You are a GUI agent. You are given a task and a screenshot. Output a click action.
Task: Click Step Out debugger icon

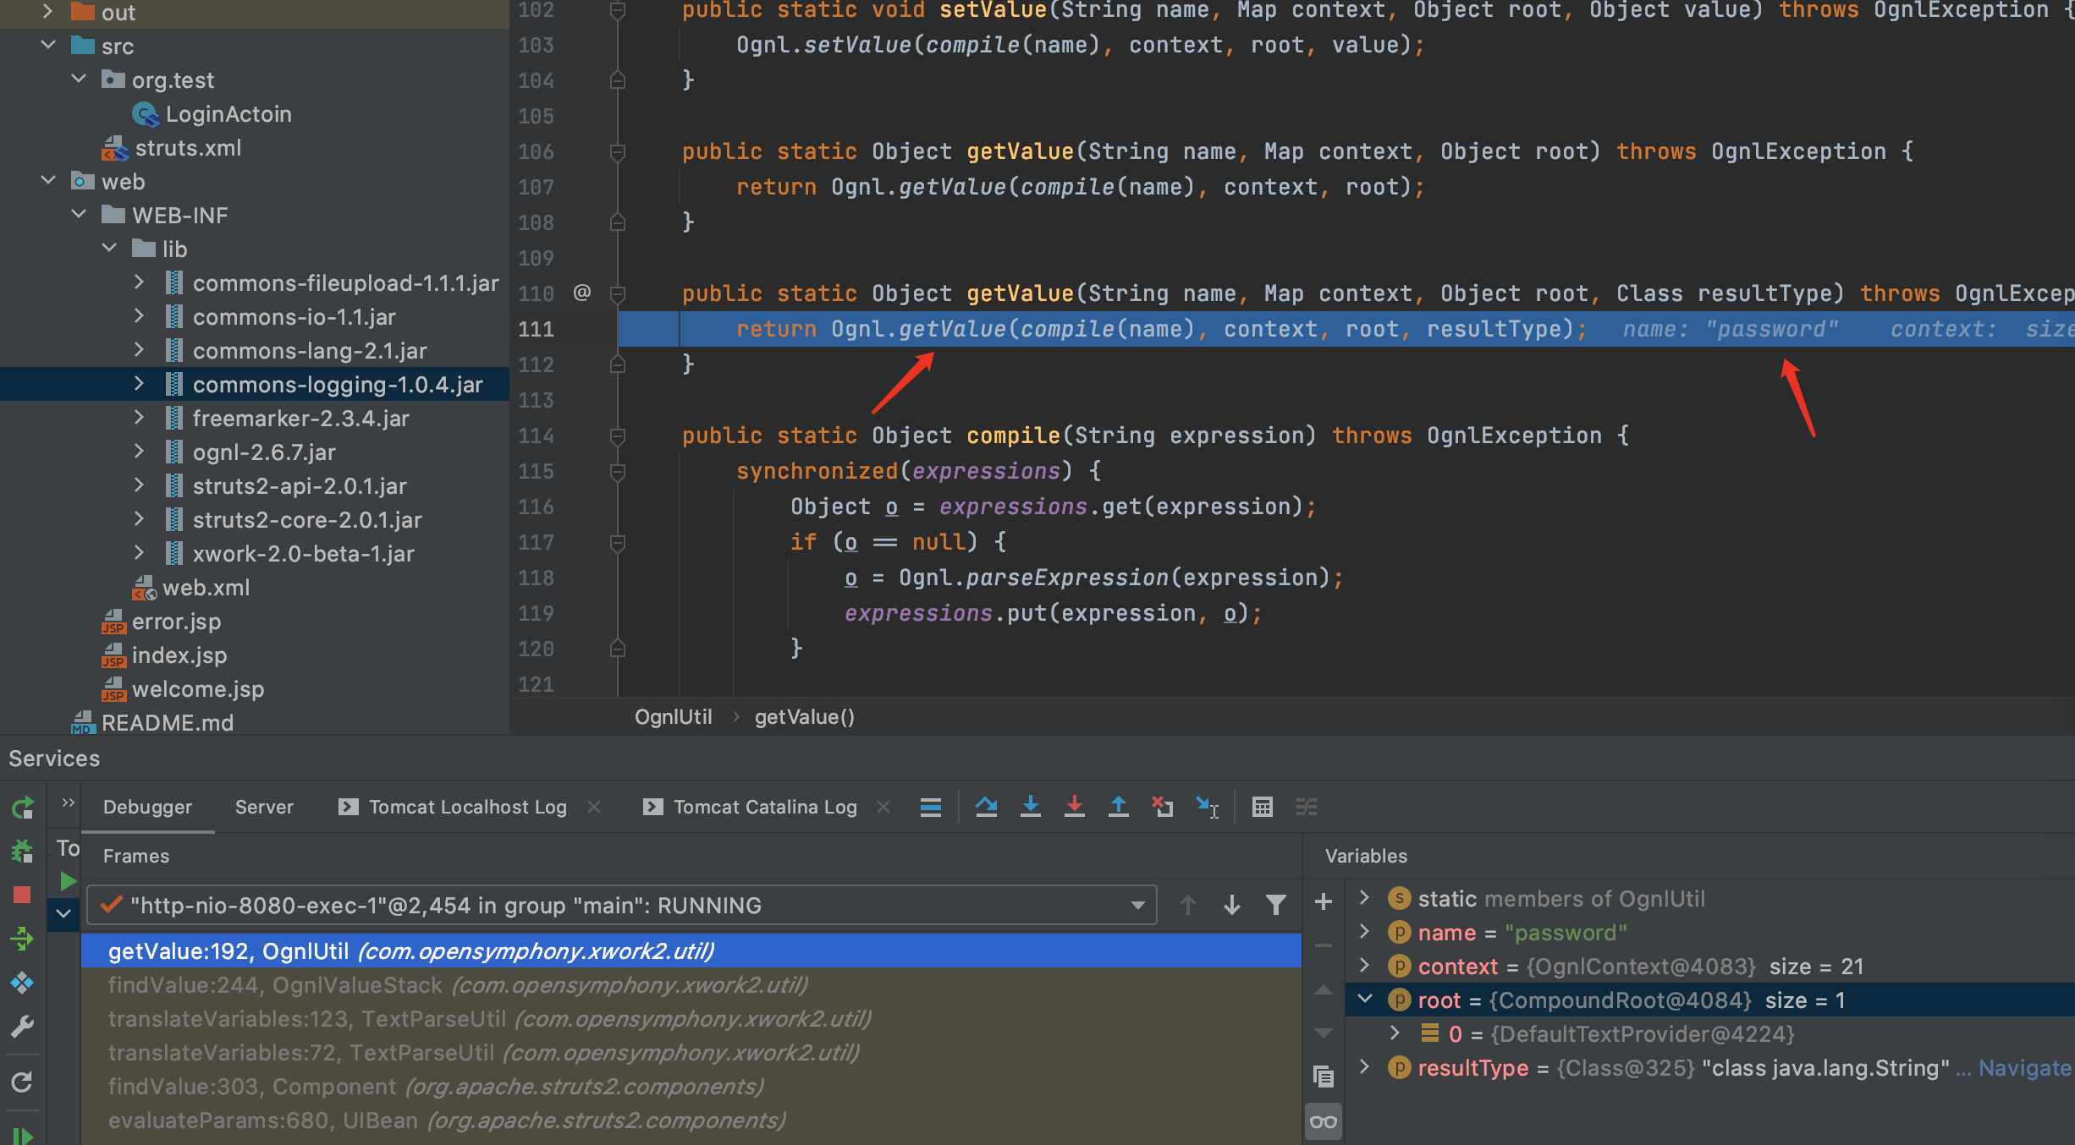[1119, 807]
